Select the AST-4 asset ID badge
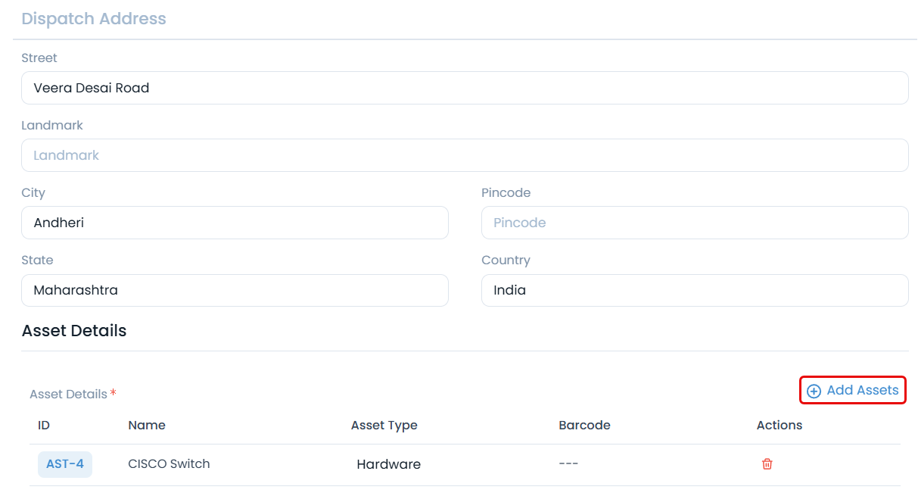 pyautogui.click(x=64, y=463)
